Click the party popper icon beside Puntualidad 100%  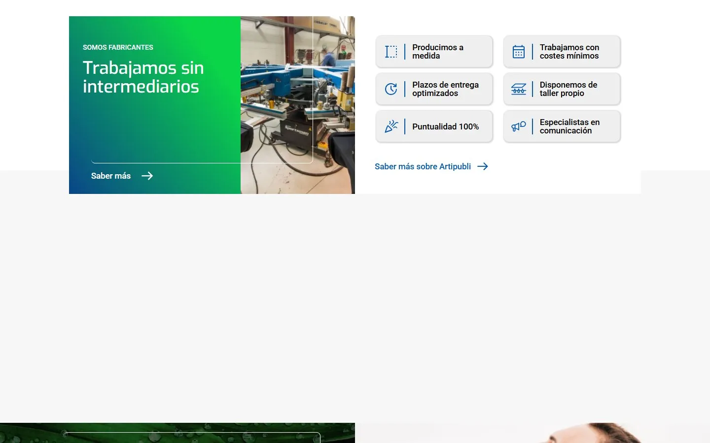coord(391,127)
